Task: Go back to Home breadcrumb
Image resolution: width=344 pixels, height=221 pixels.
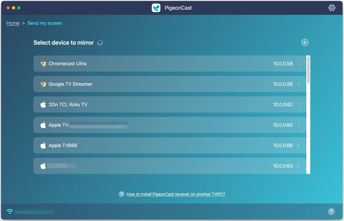Action: click(x=13, y=23)
